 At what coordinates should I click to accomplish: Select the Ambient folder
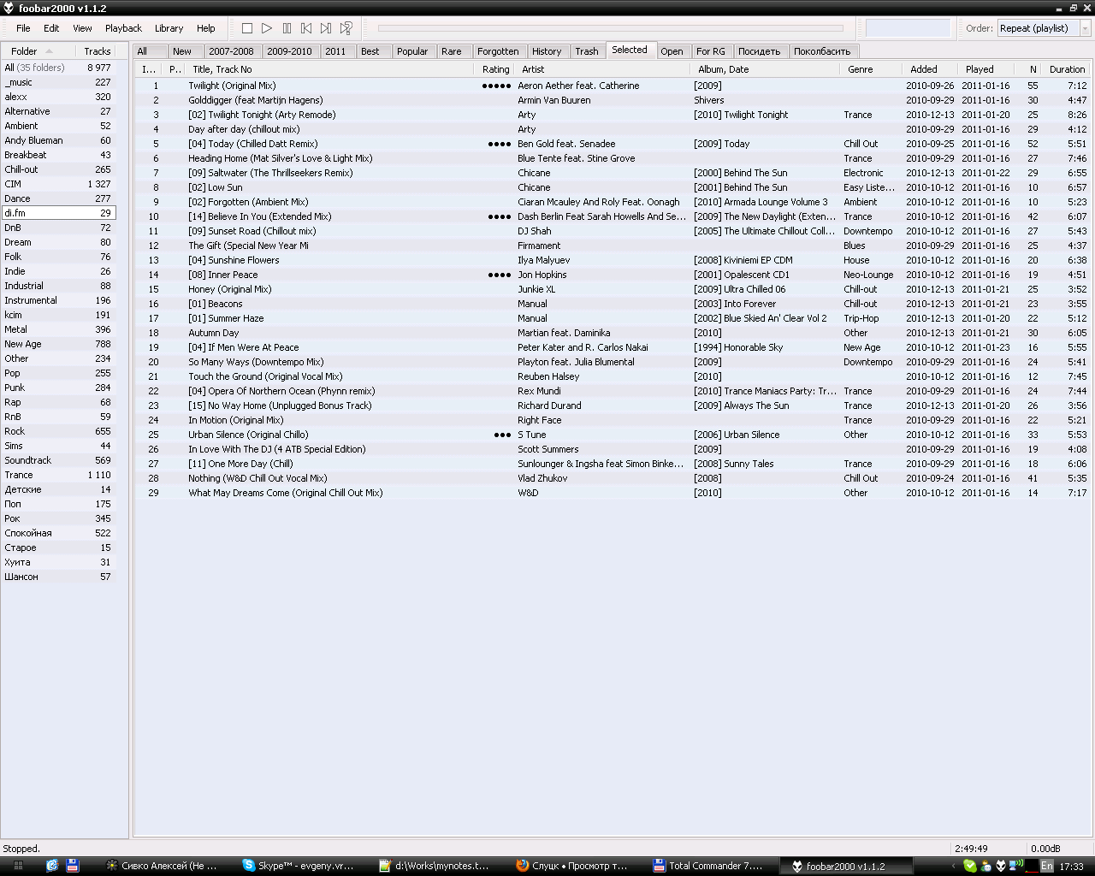[x=58, y=126]
